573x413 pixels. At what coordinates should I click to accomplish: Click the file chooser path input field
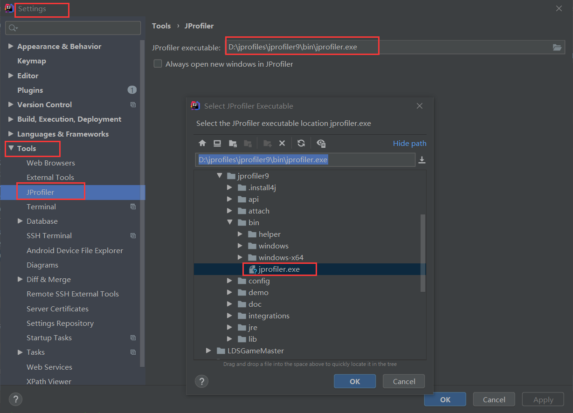point(305,160)
